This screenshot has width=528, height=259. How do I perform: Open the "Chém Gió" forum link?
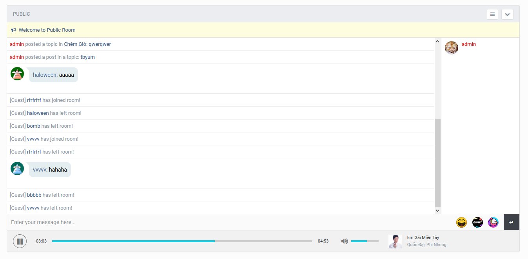[x=75, y=44]
